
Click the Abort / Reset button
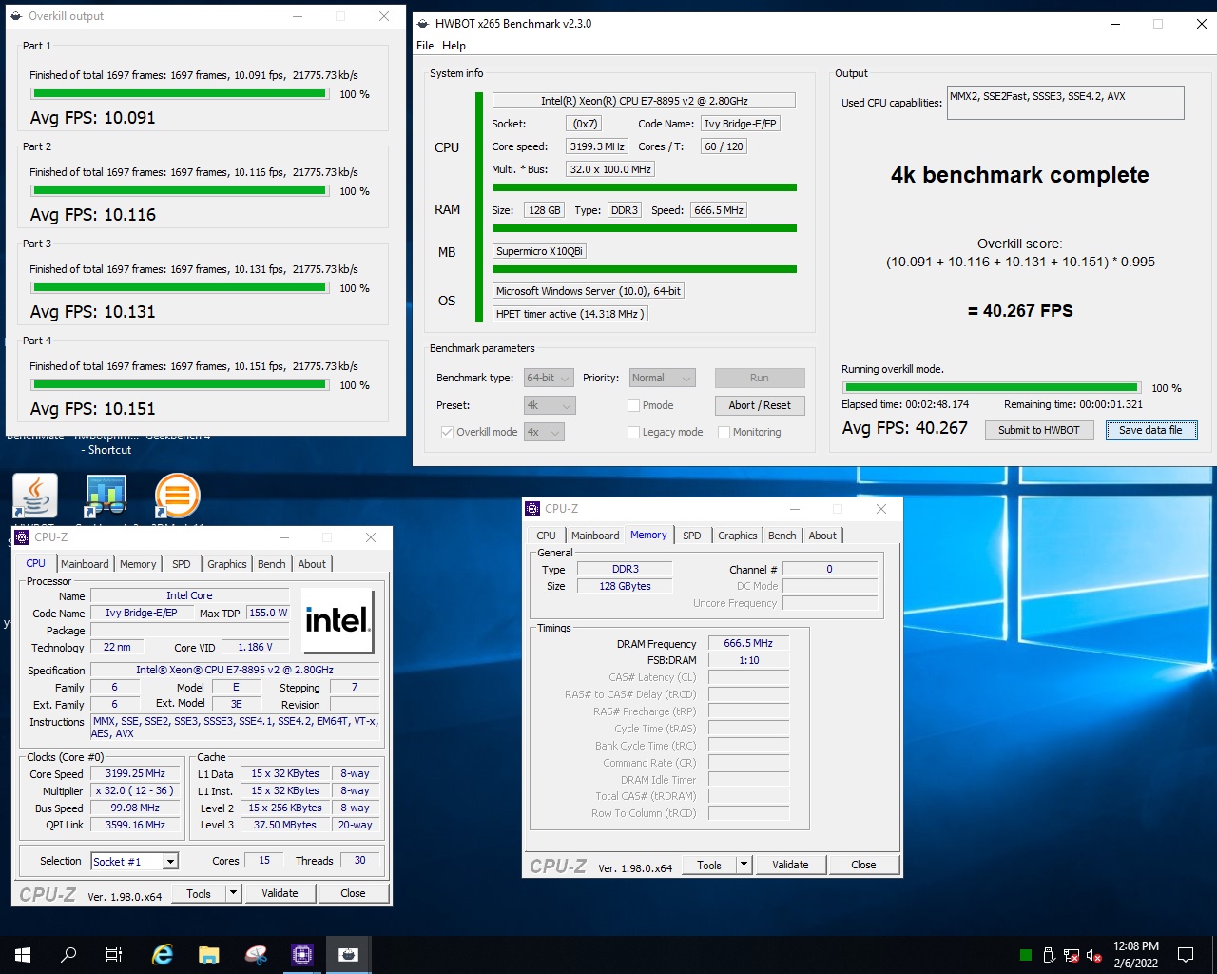(760, 405)
